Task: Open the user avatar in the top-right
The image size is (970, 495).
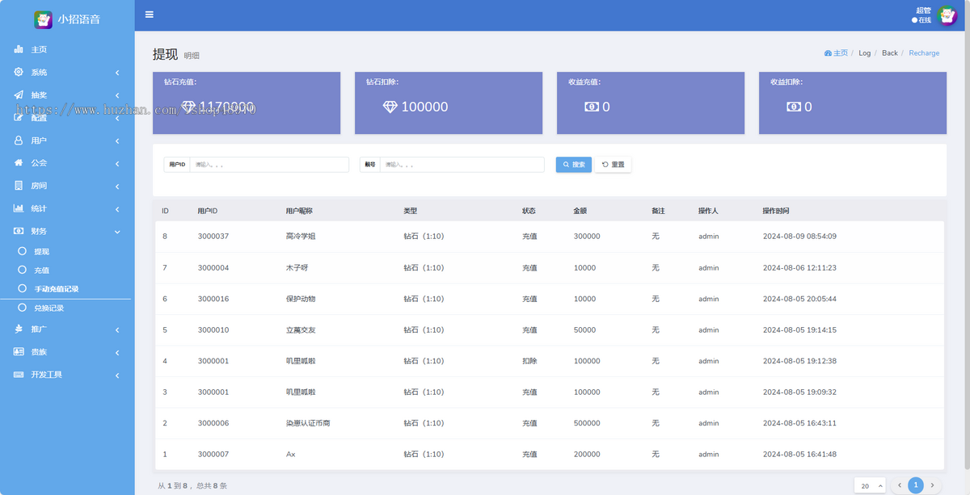Action: pyautogui.click(x=947, y=15)
